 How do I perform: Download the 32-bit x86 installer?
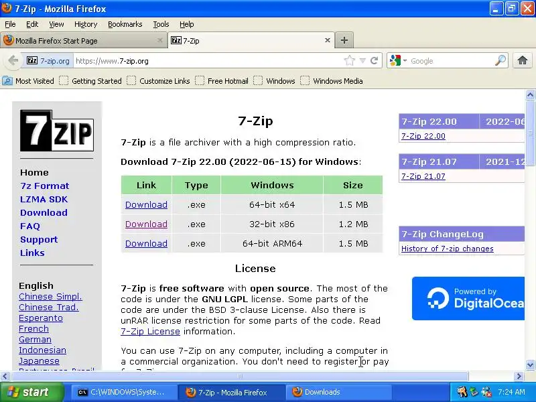click(x=146, y=224)
